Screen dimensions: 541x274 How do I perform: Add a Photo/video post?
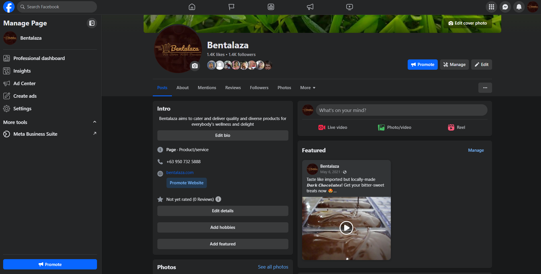coord(395,127)
